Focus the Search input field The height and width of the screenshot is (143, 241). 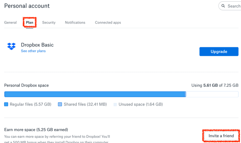[x=234, y=6]
